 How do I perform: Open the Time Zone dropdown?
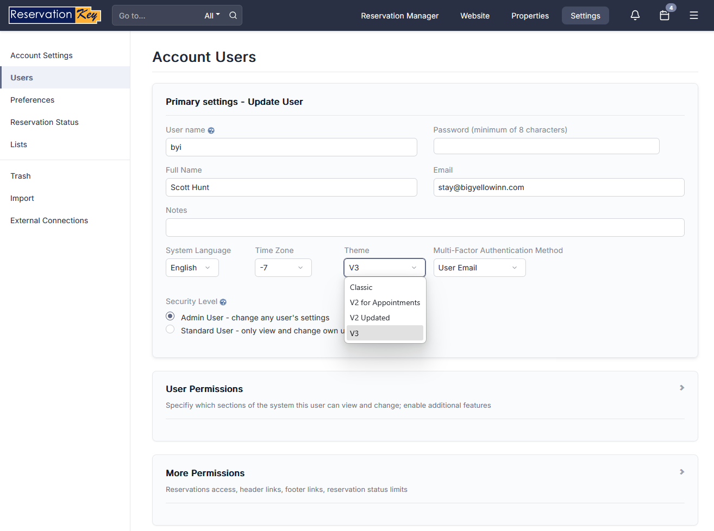click(x=283, y=268)
